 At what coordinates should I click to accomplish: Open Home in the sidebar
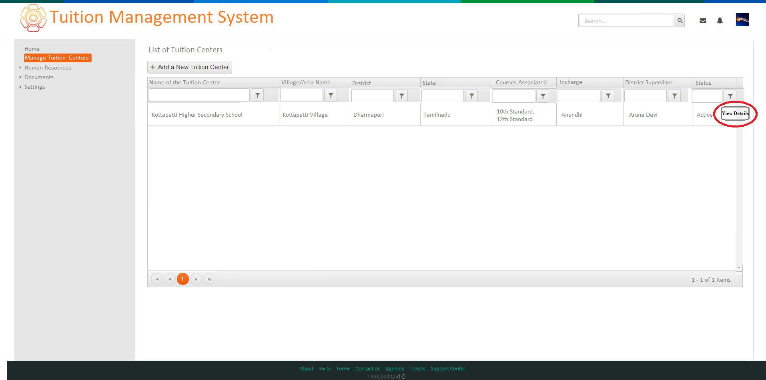32,49
